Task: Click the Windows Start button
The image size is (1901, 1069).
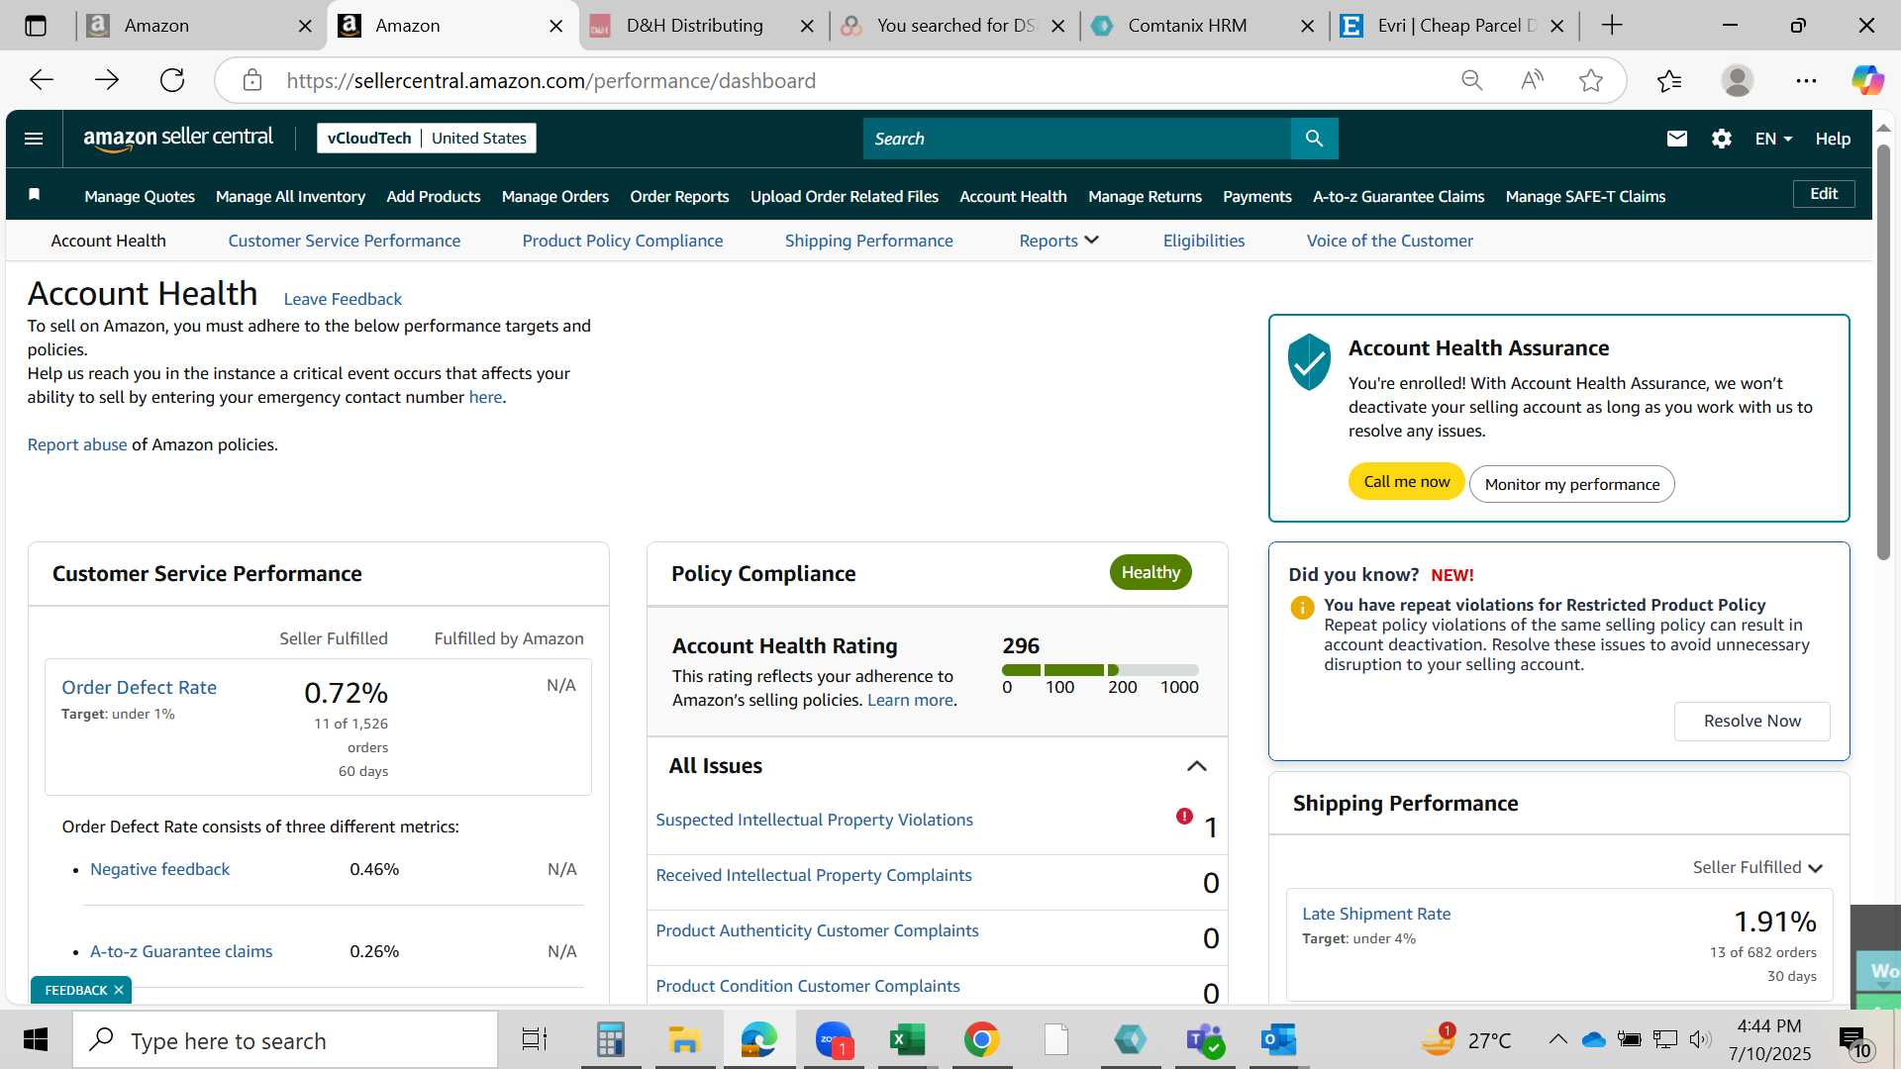Action: (x=36, y=1040)
